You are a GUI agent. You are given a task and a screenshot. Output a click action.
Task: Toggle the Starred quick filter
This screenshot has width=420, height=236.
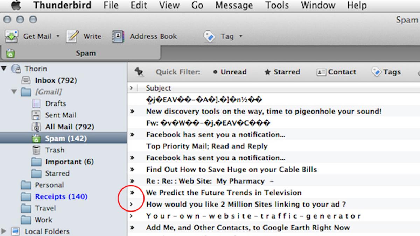pyautogui.click(x=282, y=72)
